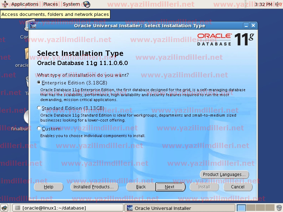Image resolution: width=283 pixels, height=212 pixels.
Task: Choose the Standard Edition installation option
Action: click(39, 108)
